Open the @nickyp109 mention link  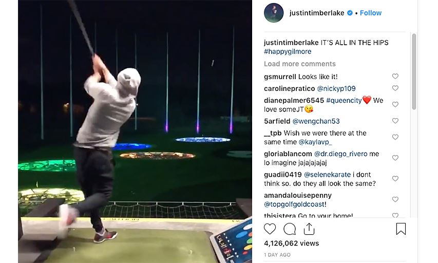(336, 88)
